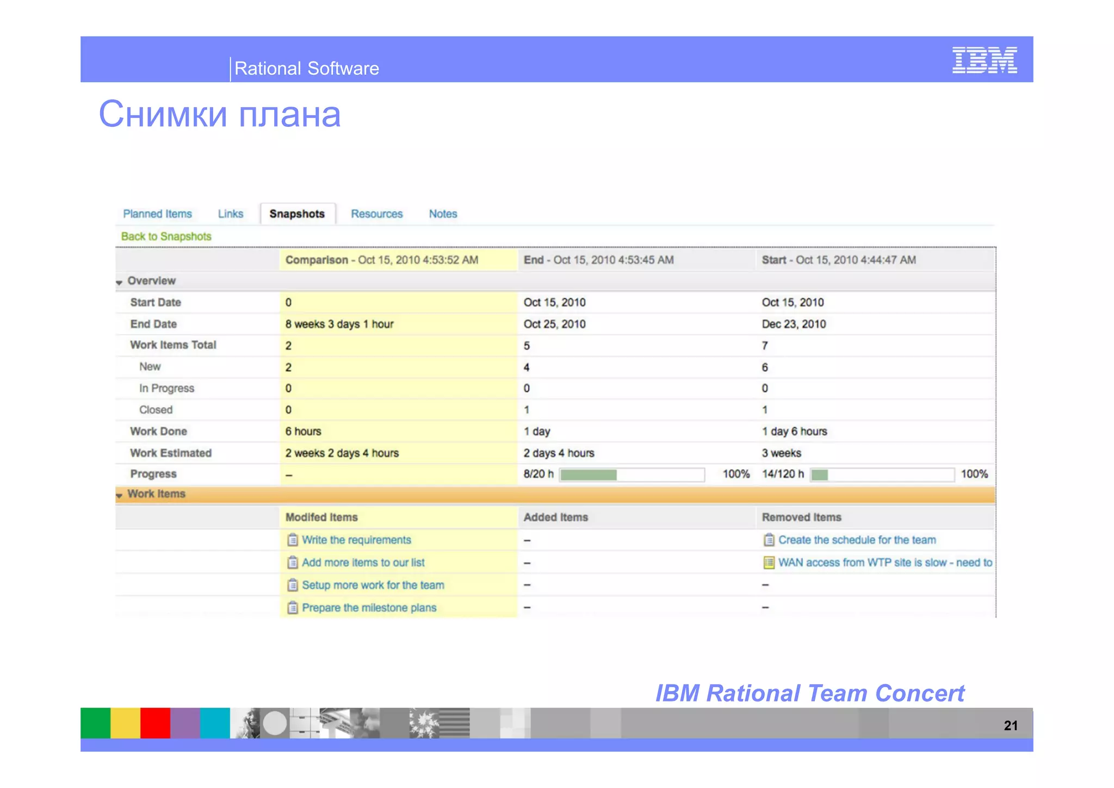The image size is (1114, 788).
Task: Follow the Back to Snapshots link
Action: 166,237
